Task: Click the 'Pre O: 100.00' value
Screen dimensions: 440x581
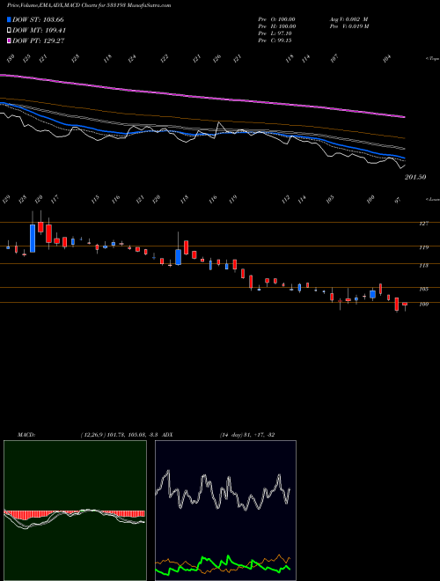Action: click(277, 19)
